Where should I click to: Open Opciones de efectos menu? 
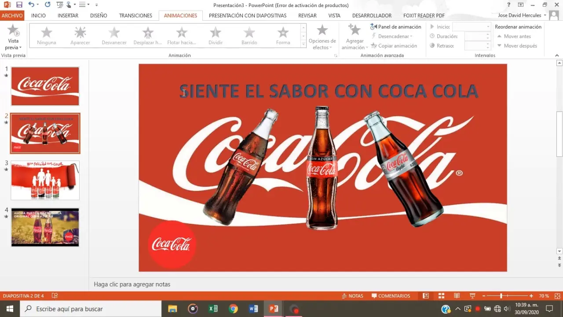322,37
